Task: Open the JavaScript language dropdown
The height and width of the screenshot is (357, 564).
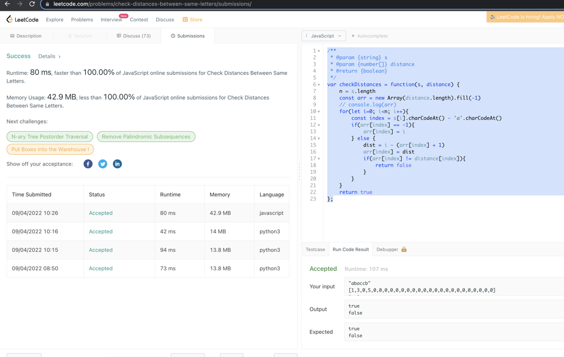Action: (x=324, y=36)
